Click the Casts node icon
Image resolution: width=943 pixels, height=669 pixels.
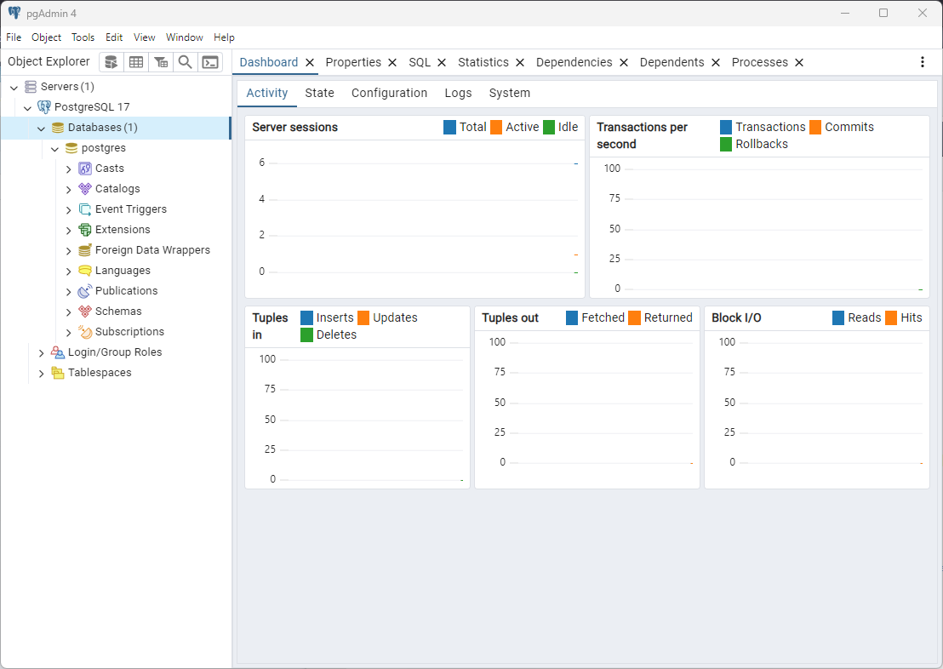(85, 169)
